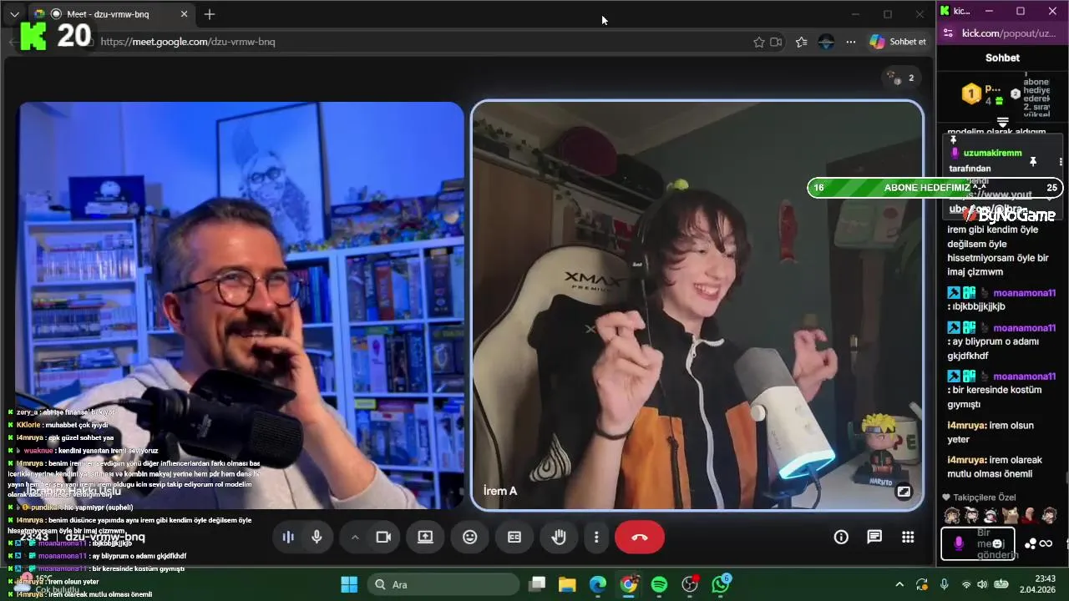This screenshot has height=601, width=1069.
Task: Open WhatsApp from taskbar
Action: 721,584
